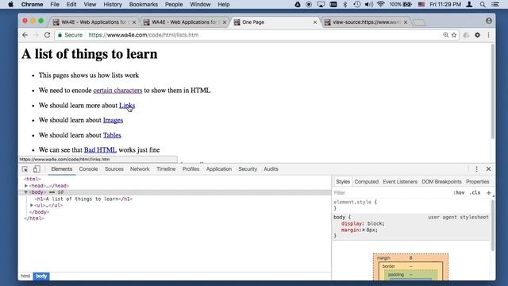Select the h1 element line in DOM tree
This screenshot has width=508, height=286.
point(83,199)
